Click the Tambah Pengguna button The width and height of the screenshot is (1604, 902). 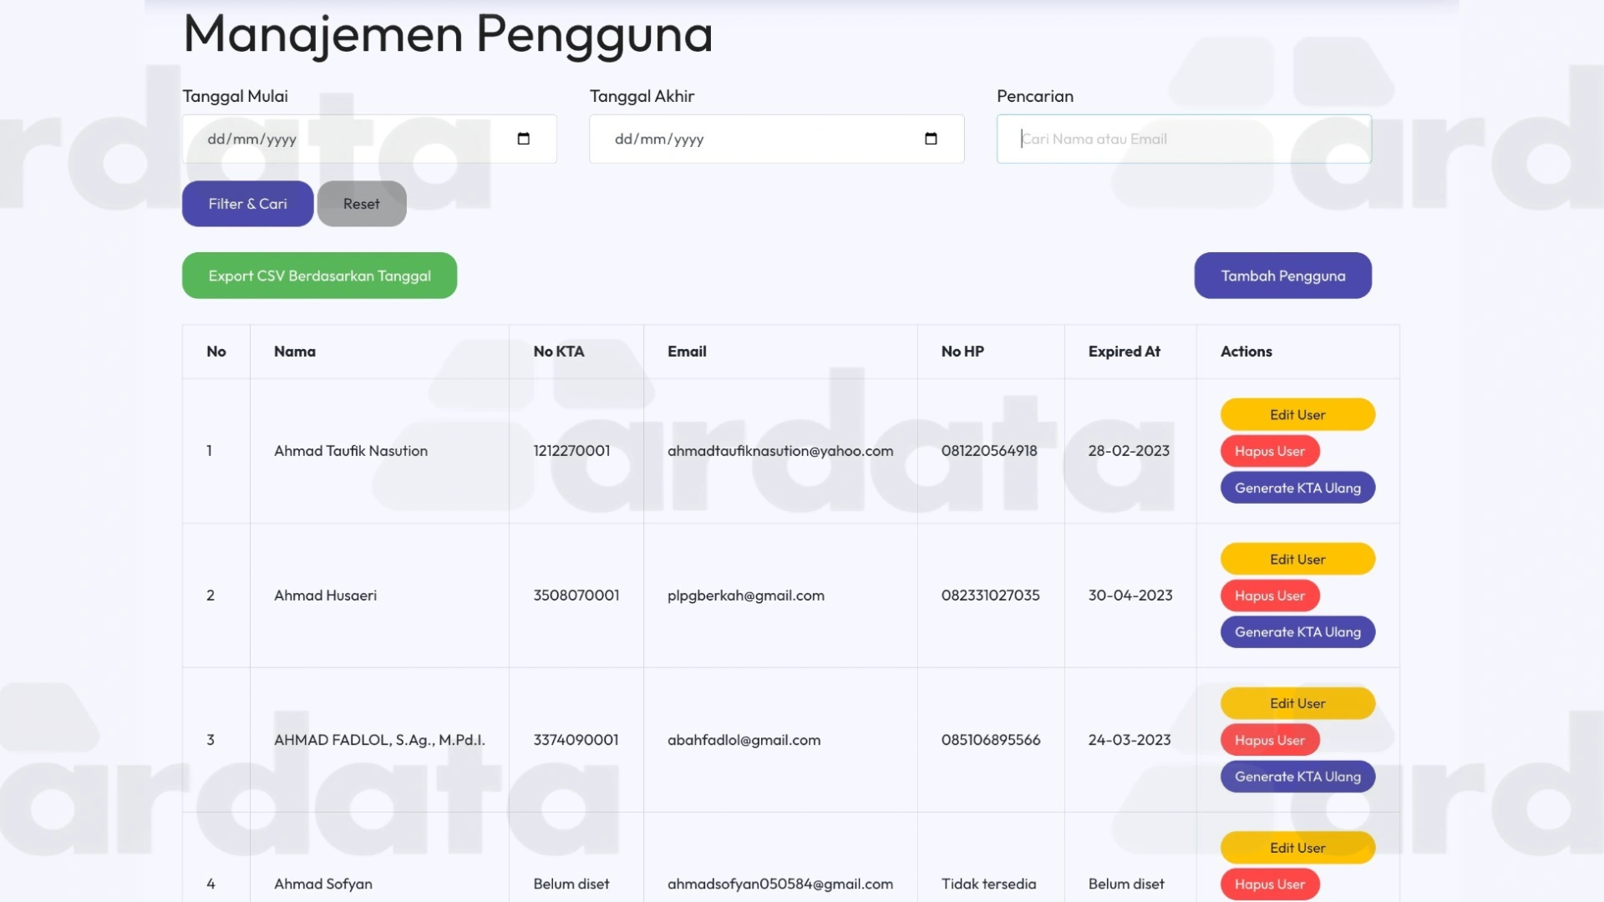[x=1283, y=276]
